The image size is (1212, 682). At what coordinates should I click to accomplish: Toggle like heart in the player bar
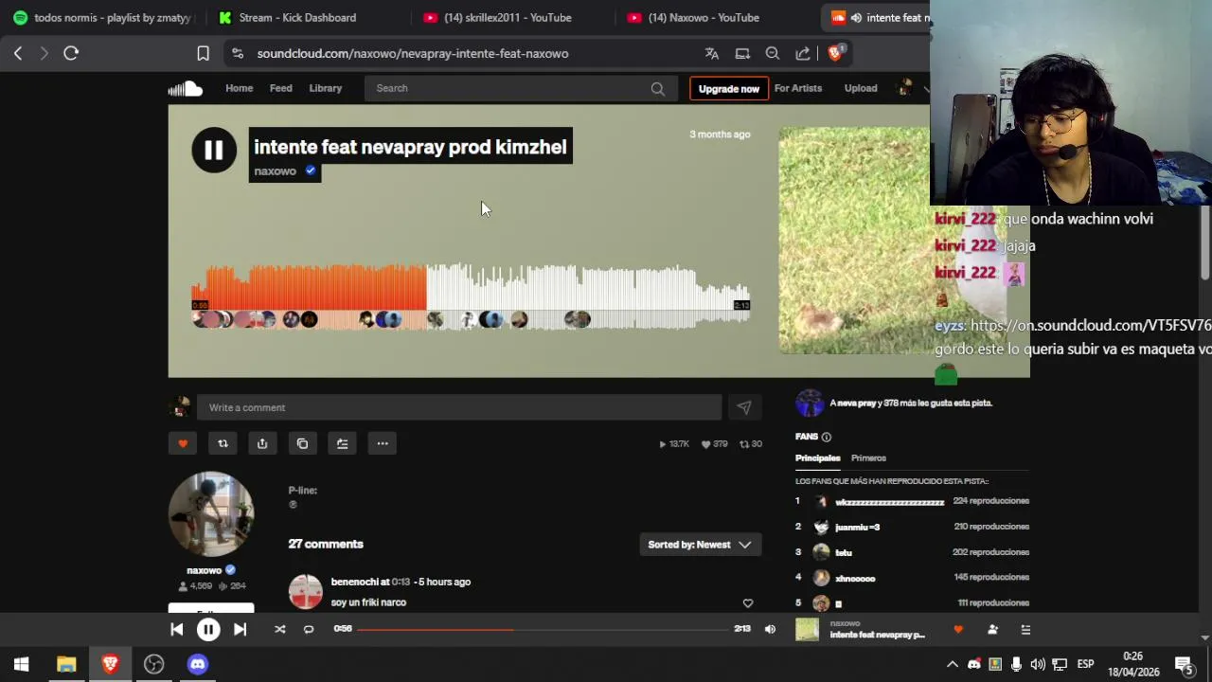(x=958, y=629)
